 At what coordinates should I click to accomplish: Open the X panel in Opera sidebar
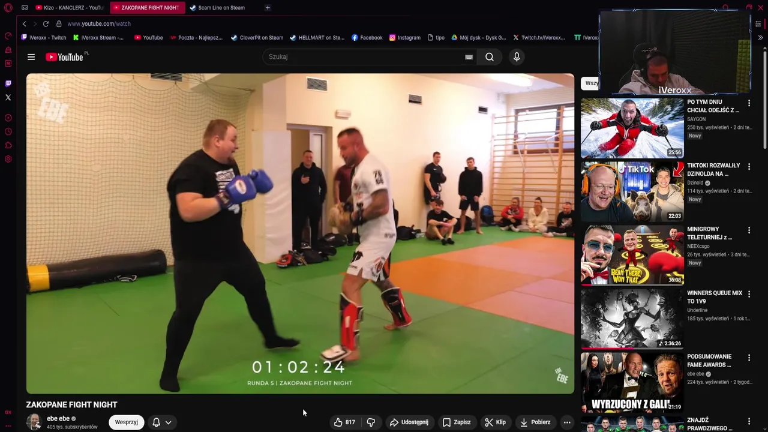pos(8,97)
